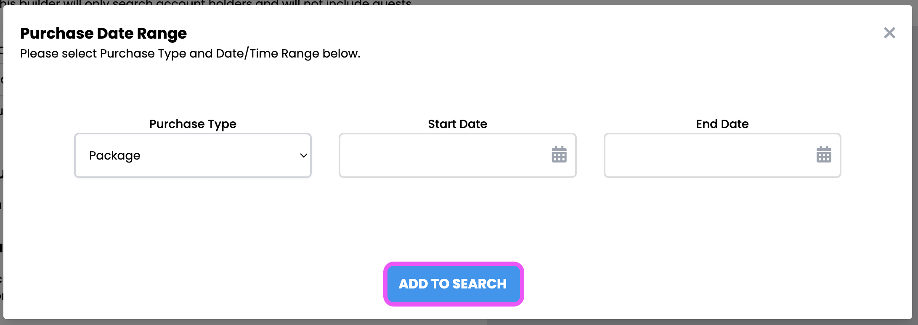Image resolution: width=918 pixels, height=325 pixels.
Task: Click the dimmed page text above the dialog
Action: pos(210,2)
